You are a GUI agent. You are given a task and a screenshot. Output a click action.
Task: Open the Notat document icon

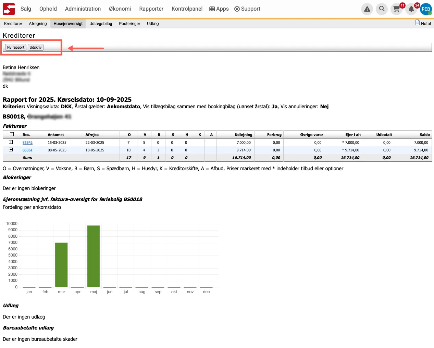click(x=417, y=23)
